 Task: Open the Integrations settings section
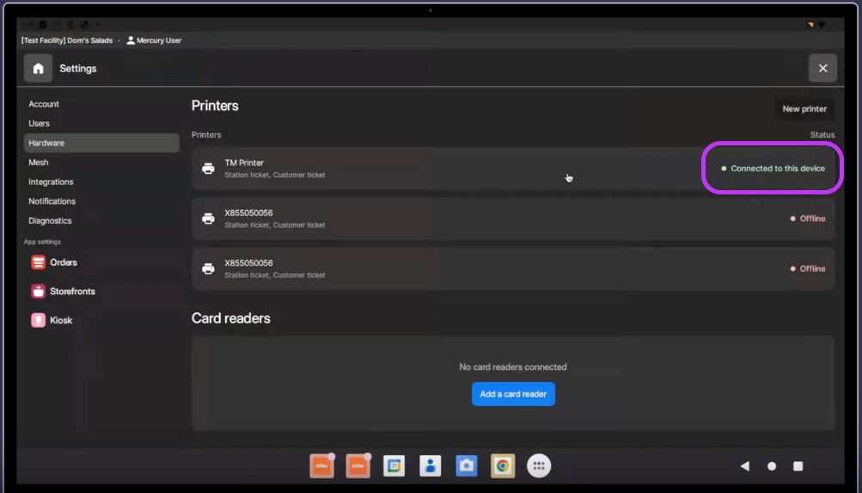coord(51,182)
